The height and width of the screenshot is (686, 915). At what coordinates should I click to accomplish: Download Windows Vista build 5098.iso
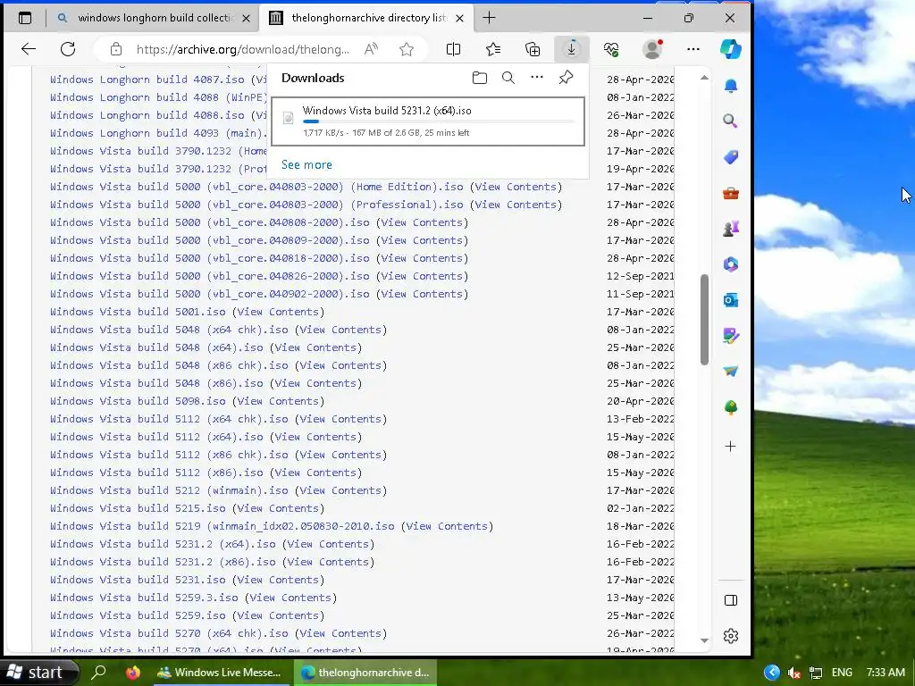pyautogui.click(x=138, y=401)
